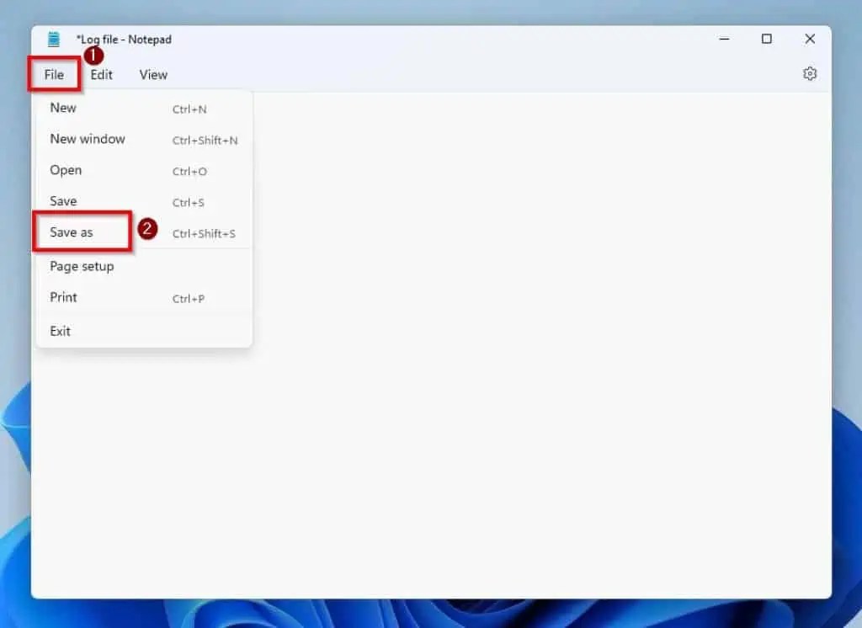This screenshot has height=628, width=862.
Task: Open the View menu
Action: pyautogui.click(x=152, y=74)
